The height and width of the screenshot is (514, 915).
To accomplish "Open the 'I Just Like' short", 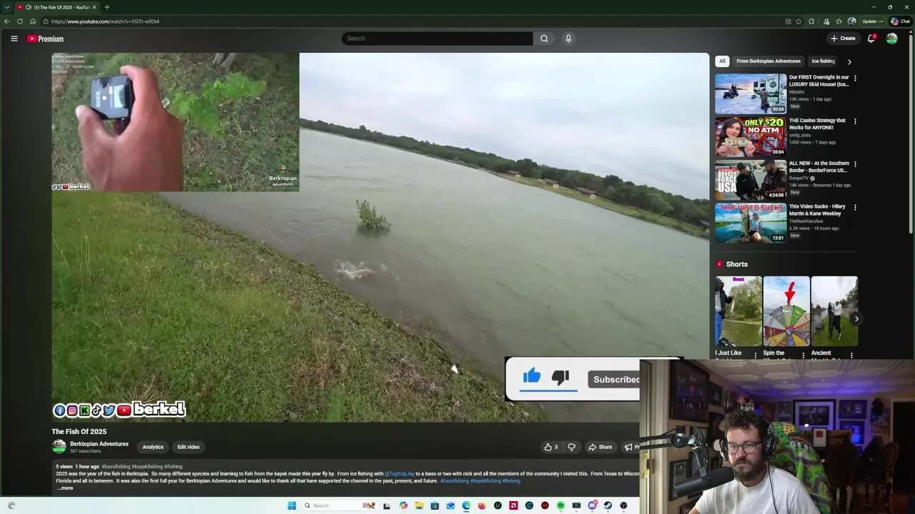I will point(738,311).
